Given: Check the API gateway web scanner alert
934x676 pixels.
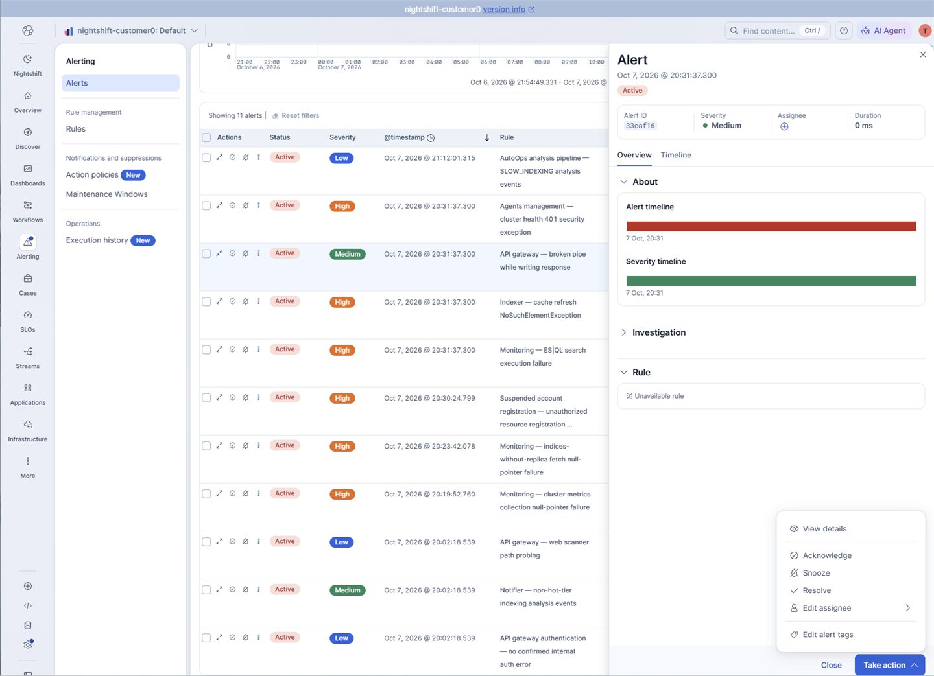Looking at the screenshot, I should click(206, 541).
